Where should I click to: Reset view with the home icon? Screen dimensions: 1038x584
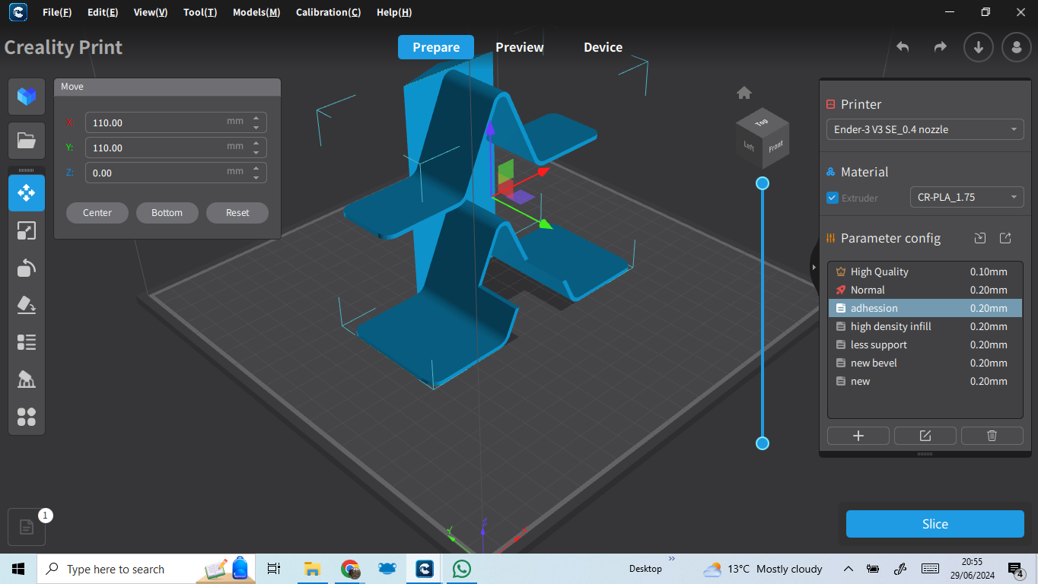click(x=744, y=93)
